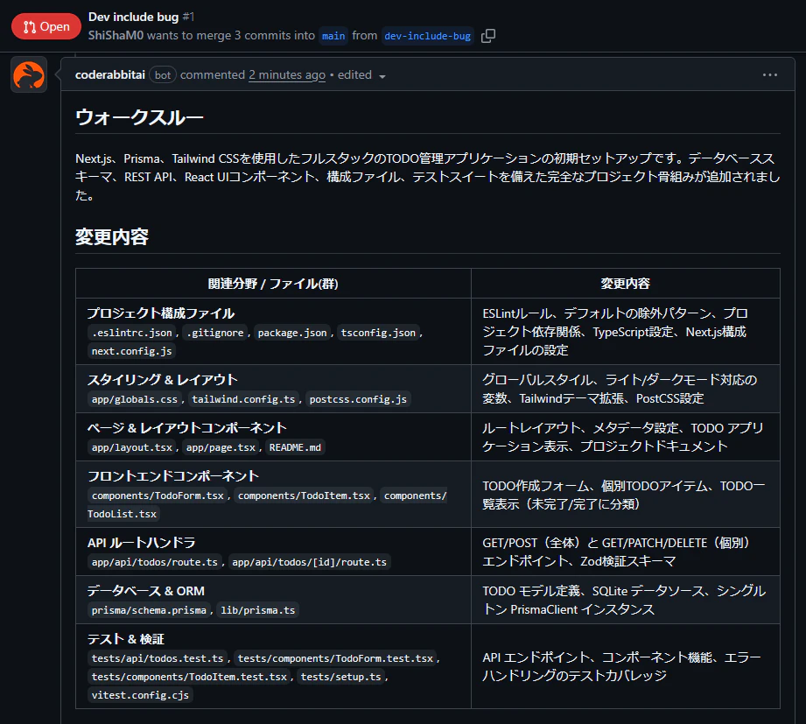This screenshot has width=806, height=724.
Task: Click the components/TodoForm.tsx file name
Action: pos(158,496)
